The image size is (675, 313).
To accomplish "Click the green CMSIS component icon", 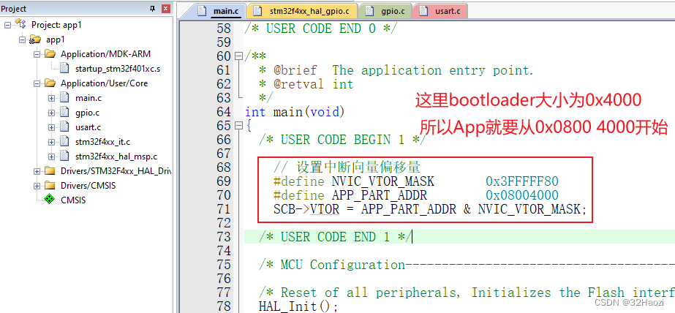I will [x=49, y=200].
